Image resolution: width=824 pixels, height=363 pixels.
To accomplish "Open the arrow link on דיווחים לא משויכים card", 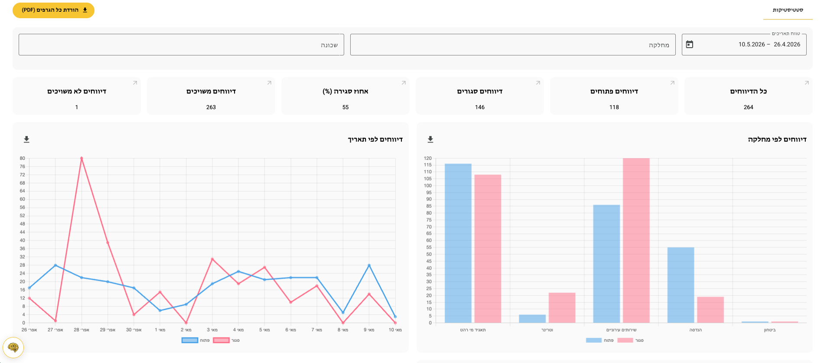I will click(x=135, y=83).
